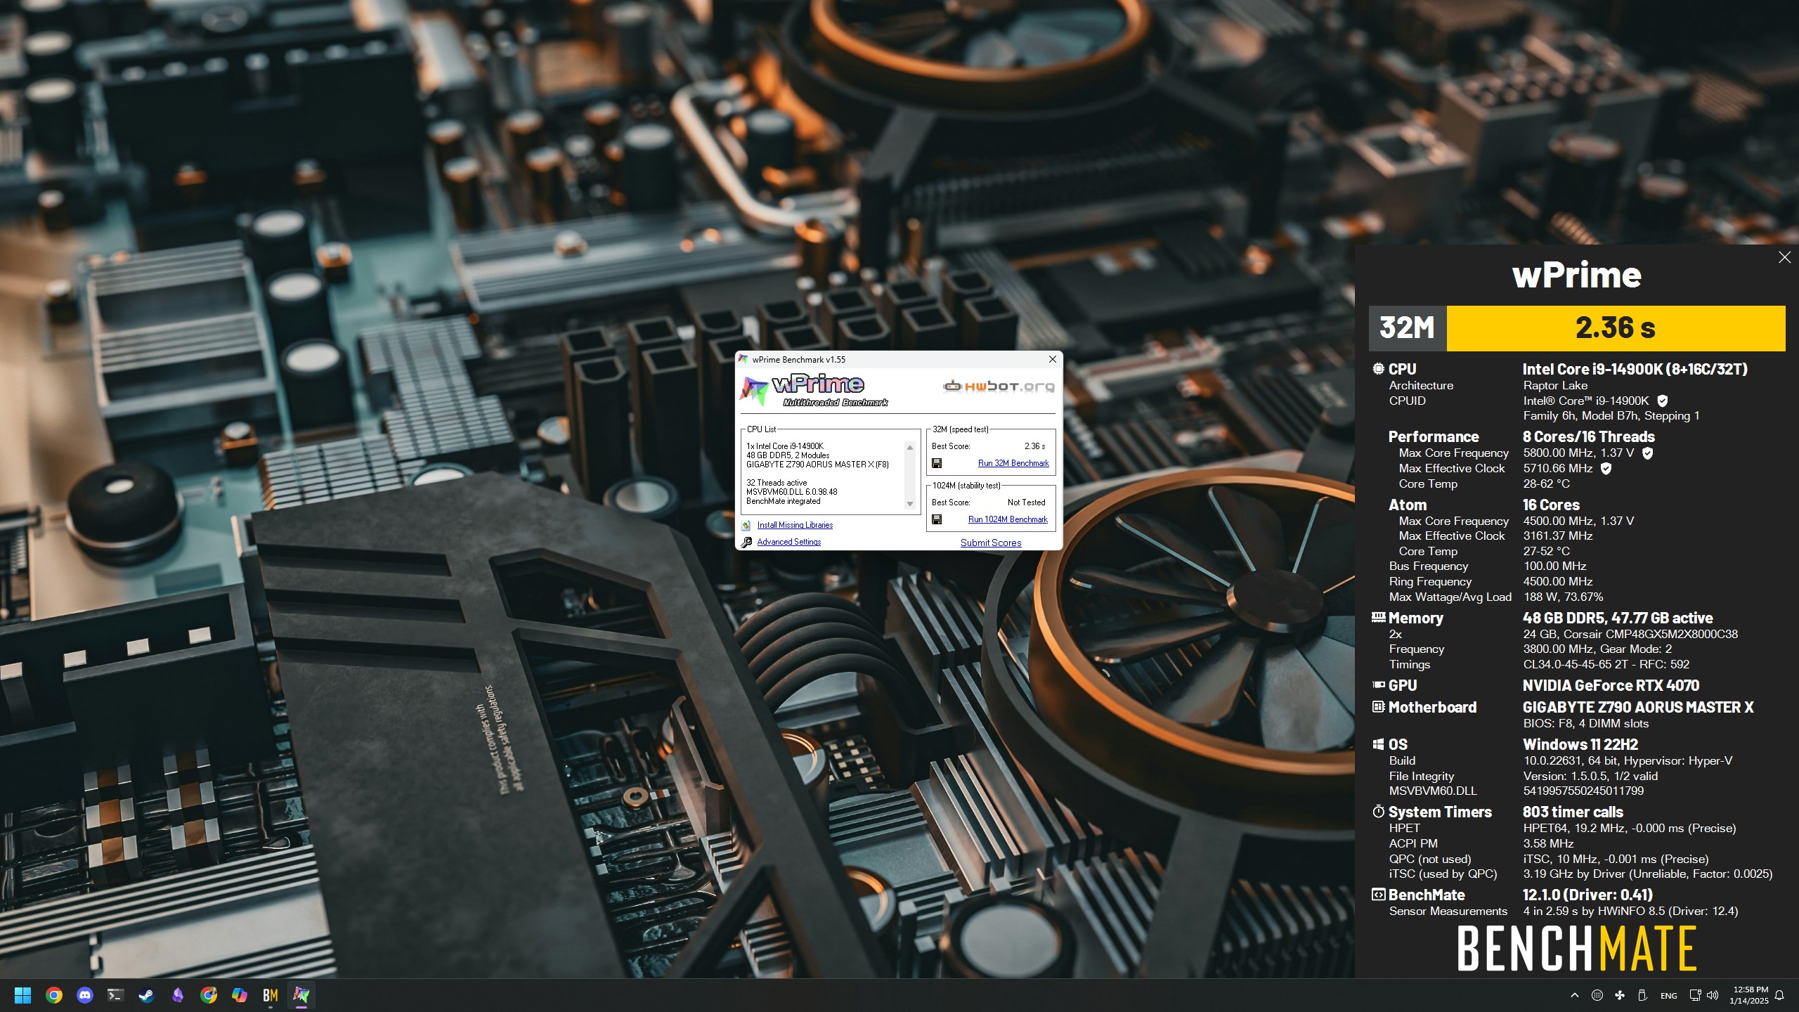Screen dimensions: 1799x1012
Task: Click the System Timers stopwatch icon
Action: click(1379, 811)
